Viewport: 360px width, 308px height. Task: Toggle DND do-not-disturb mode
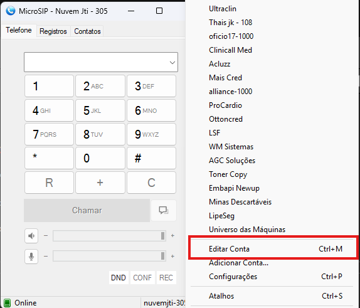(x=119, y=278)
